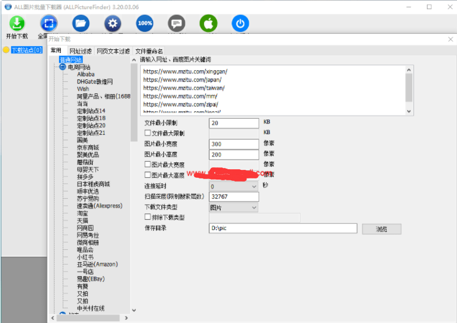Switch to the 文件重命名 tab
Screen dimensions: 457x323
[x=149, y=51]
